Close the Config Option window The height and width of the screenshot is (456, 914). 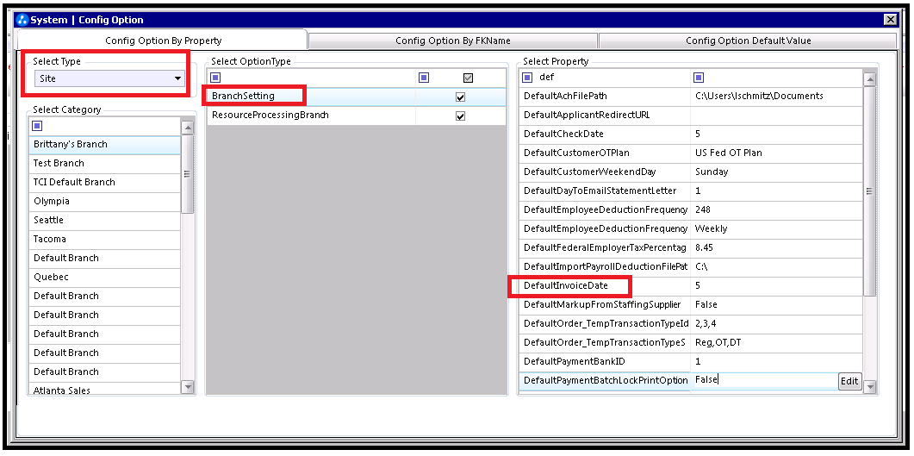pyautogui.click(x=890, y=20)
